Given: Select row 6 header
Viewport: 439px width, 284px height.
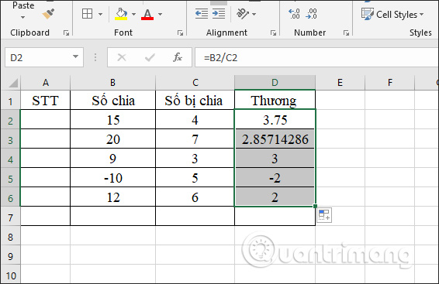Looking at the screenshot, I should tap(11, 197).
